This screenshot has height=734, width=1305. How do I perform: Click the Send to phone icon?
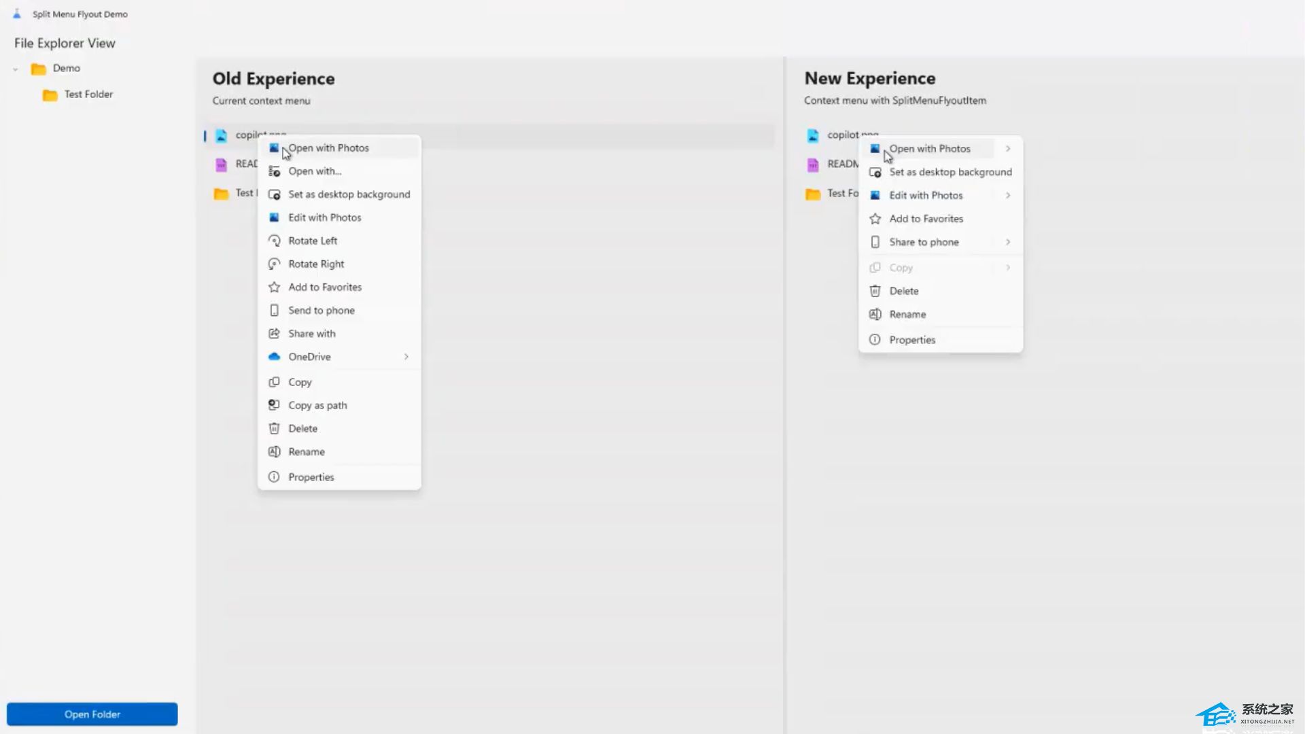274,310
